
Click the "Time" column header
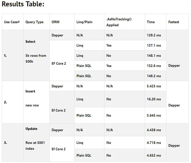151,22
